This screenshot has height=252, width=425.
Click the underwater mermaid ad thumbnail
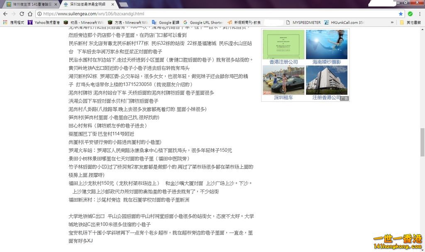tap(326, 44)
